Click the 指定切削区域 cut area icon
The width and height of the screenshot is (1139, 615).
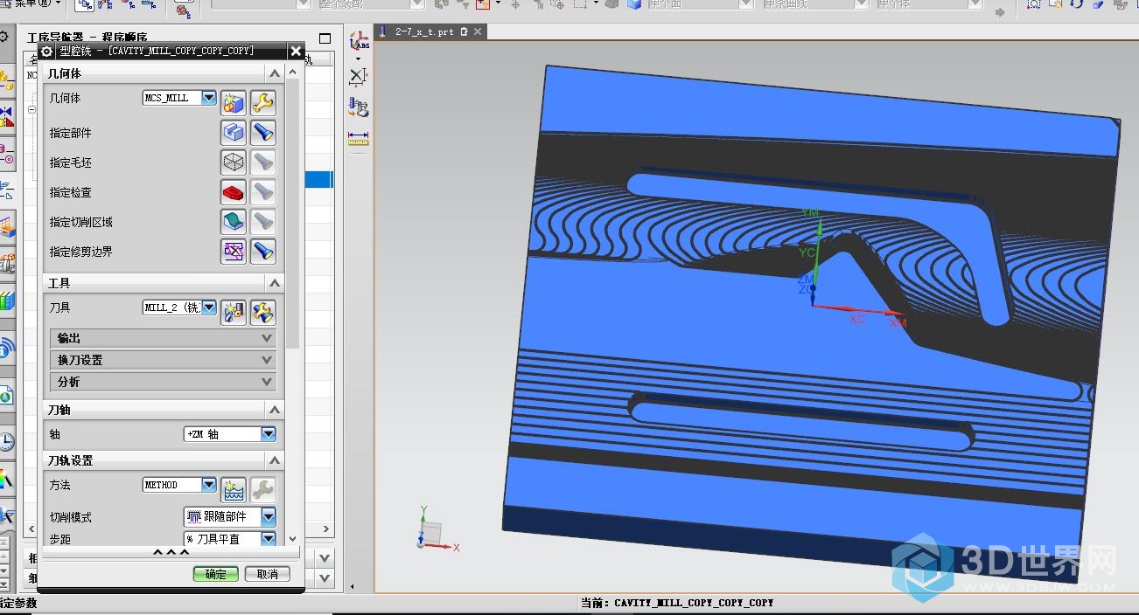[x=233, y=222]
